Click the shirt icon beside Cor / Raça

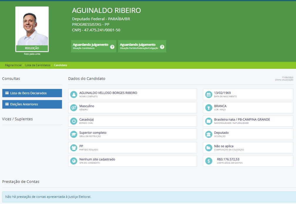point(208,108)
